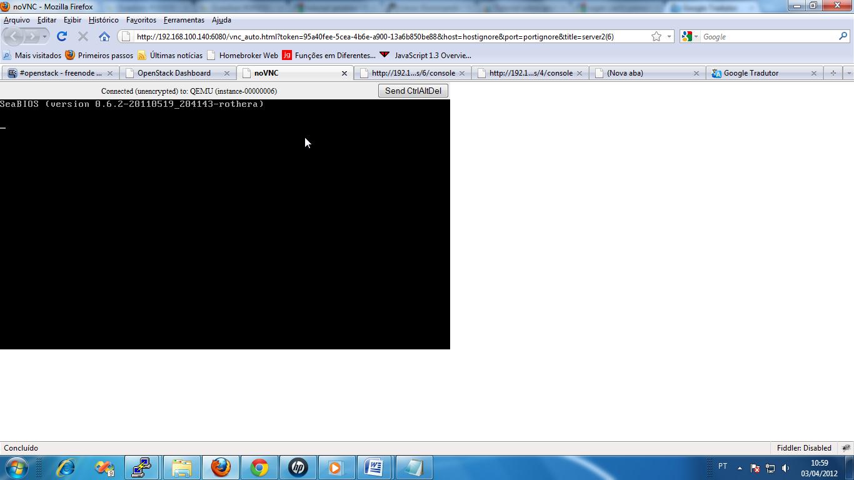Viewport: 854px width, 480px height.
Task: Show hidden system tray icons
Action: pyautogui.click(x=740, y=468)
